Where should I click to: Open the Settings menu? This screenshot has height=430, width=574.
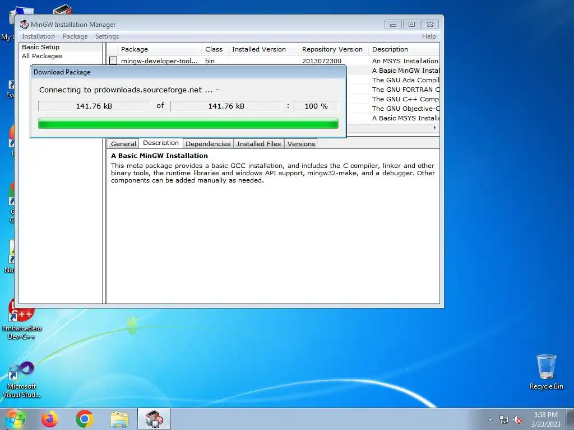click(x=107, y=36)
